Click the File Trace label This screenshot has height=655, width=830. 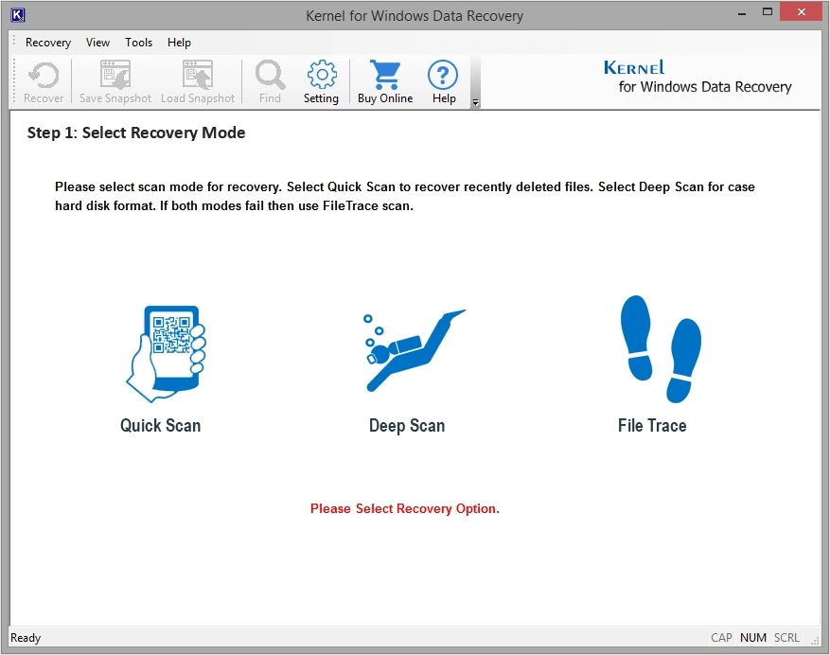tap(652, 425)
